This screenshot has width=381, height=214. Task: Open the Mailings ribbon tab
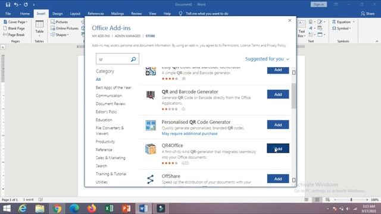point(117,14)
